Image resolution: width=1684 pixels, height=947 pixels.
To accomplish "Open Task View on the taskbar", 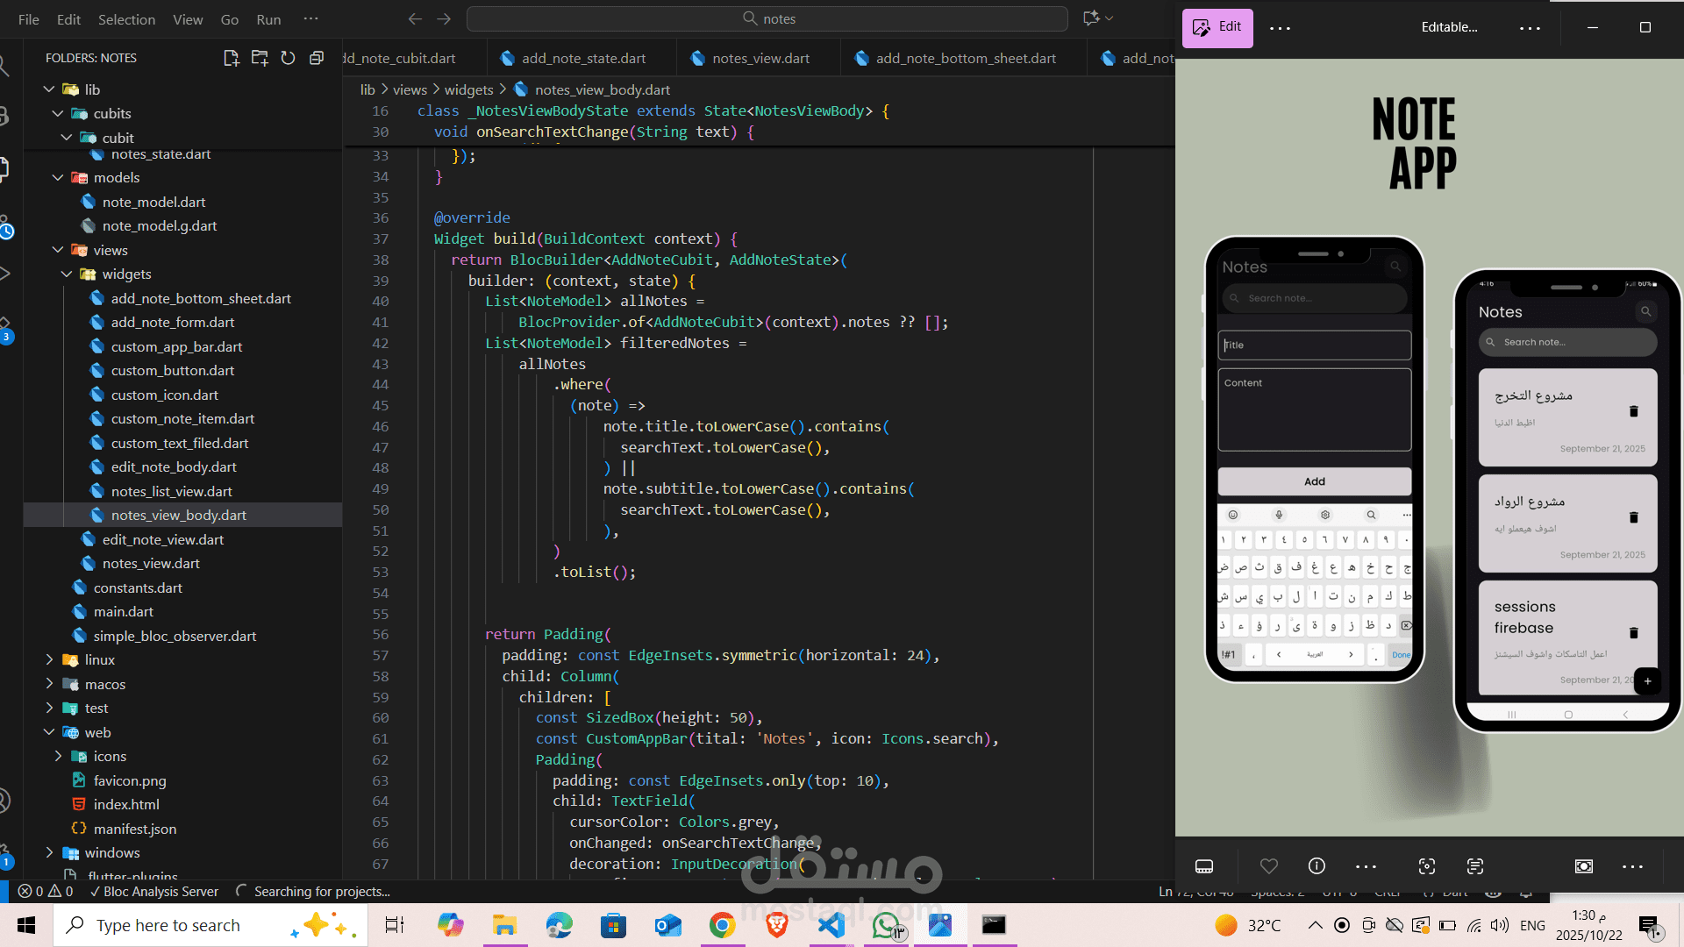I will click(395, 925).
